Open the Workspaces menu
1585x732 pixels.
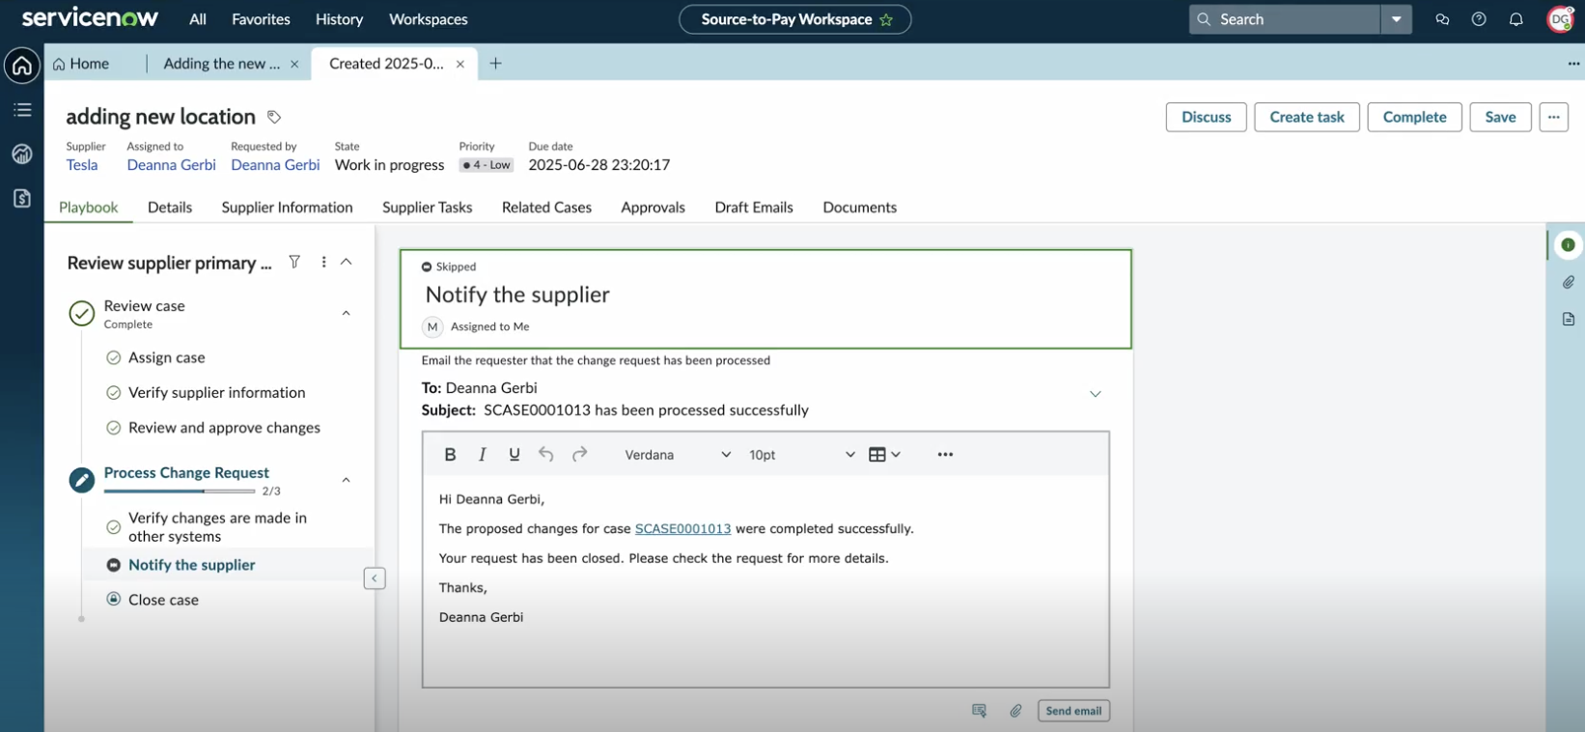(x=429, y=19)
